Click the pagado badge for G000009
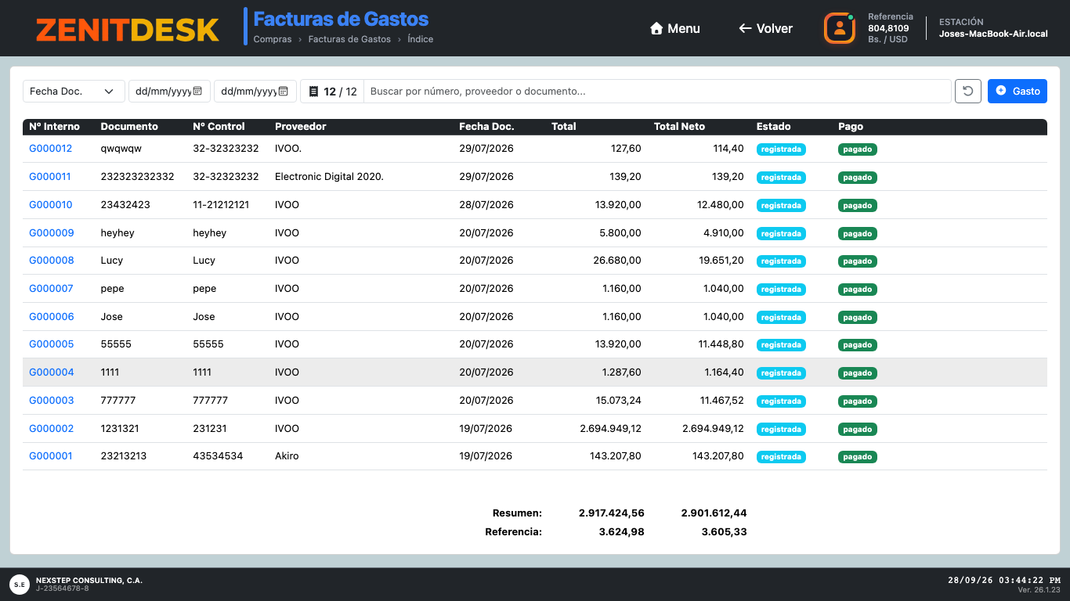Viewport: 1070px width, 601px height. pyautogui.click(x=858, y=234)
